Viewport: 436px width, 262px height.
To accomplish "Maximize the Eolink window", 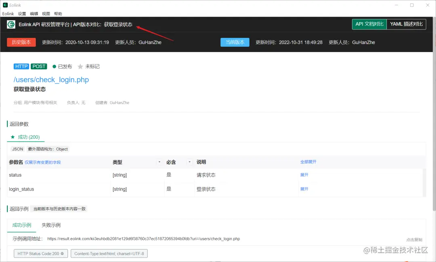I will 412,5.
